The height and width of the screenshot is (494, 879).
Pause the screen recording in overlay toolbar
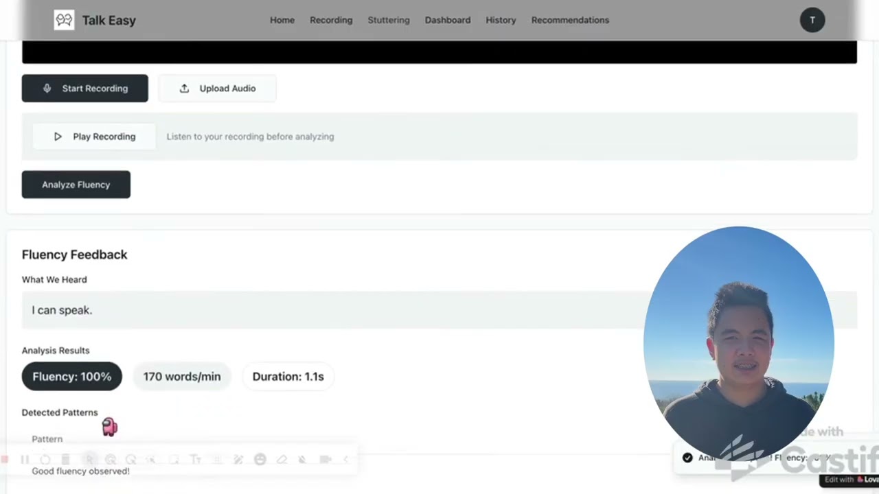coord(25,459)
